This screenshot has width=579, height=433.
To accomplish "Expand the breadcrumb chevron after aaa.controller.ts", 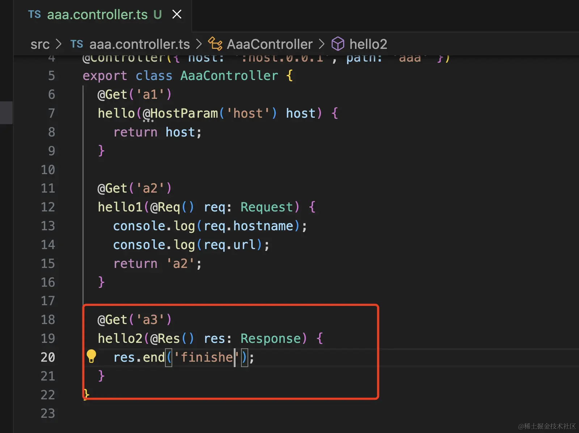I will [199, 44].
